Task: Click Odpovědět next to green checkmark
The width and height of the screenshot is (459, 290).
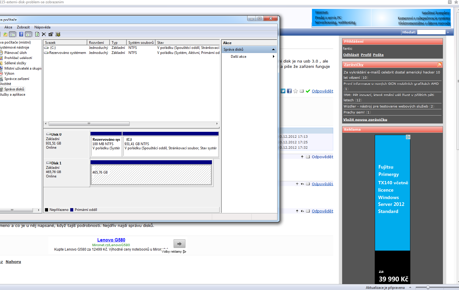Action: point(323,91)
